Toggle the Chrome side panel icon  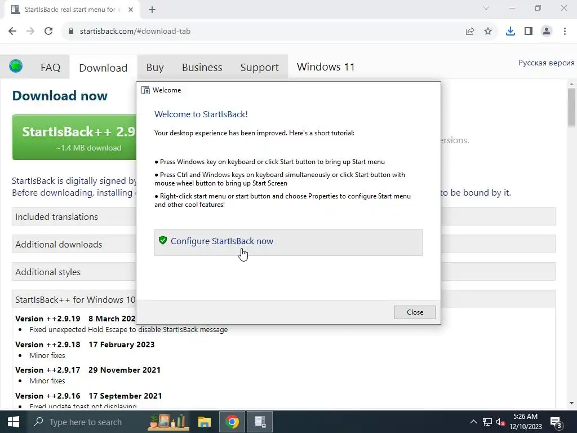[529, 32]
